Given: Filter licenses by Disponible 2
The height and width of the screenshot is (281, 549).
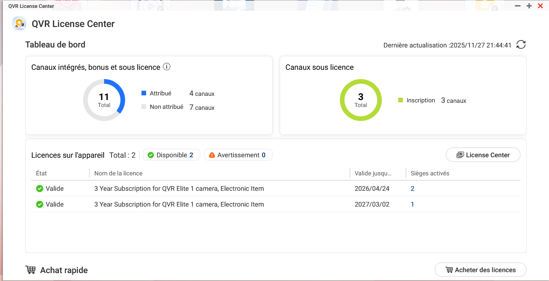Looking at the screenshot, I should tap(171, 155).
